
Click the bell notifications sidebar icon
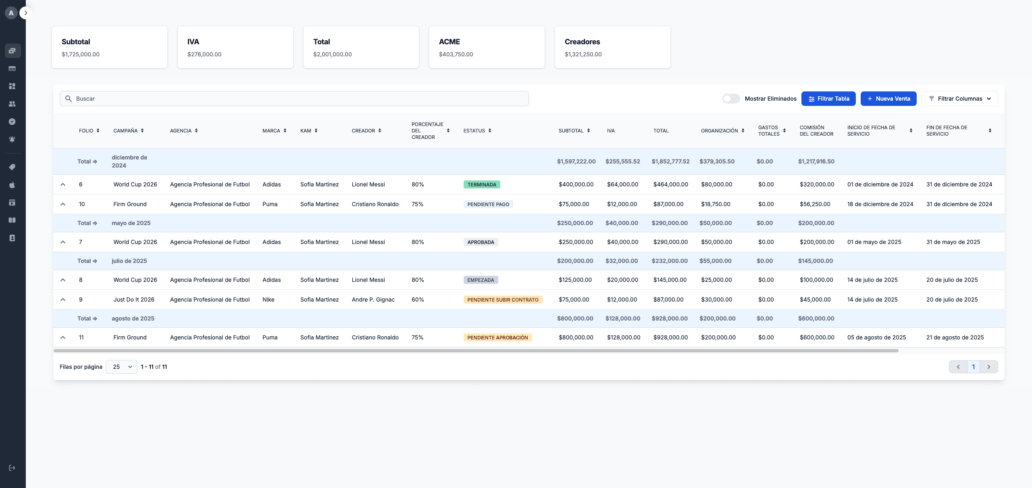click(12, 139)
